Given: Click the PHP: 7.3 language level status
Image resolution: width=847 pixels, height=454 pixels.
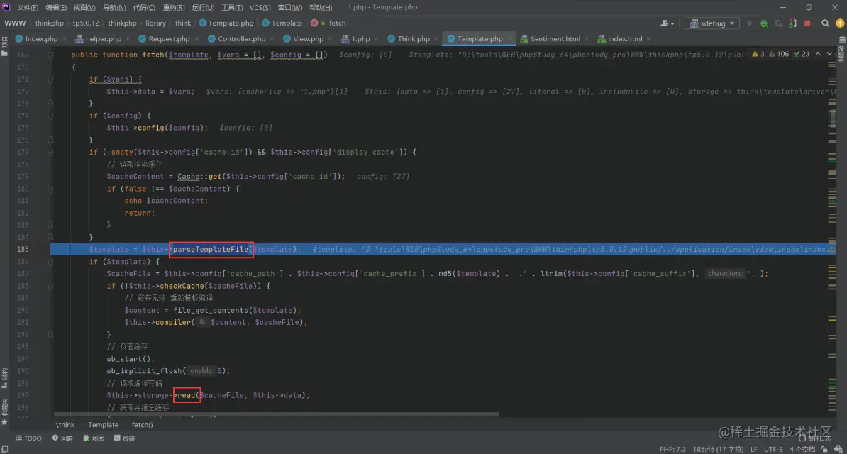Looking at the screenshot, I should click(x=672, y=449).
